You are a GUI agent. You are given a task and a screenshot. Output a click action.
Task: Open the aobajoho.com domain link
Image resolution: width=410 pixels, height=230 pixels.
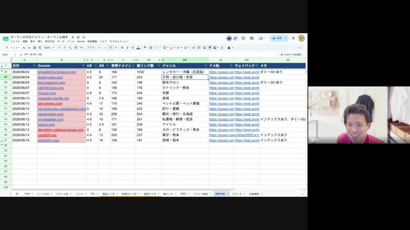(48, 140)
